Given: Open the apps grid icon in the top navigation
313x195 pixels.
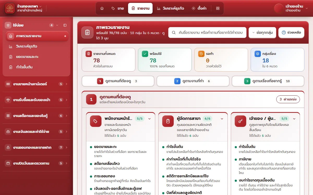Looking at the screenshot, I should click(218, 8).
